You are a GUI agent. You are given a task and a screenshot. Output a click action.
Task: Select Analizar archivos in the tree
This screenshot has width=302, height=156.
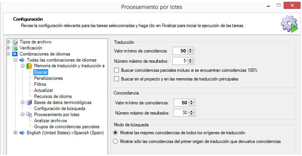pyautogui.click(x=51, y=121)
